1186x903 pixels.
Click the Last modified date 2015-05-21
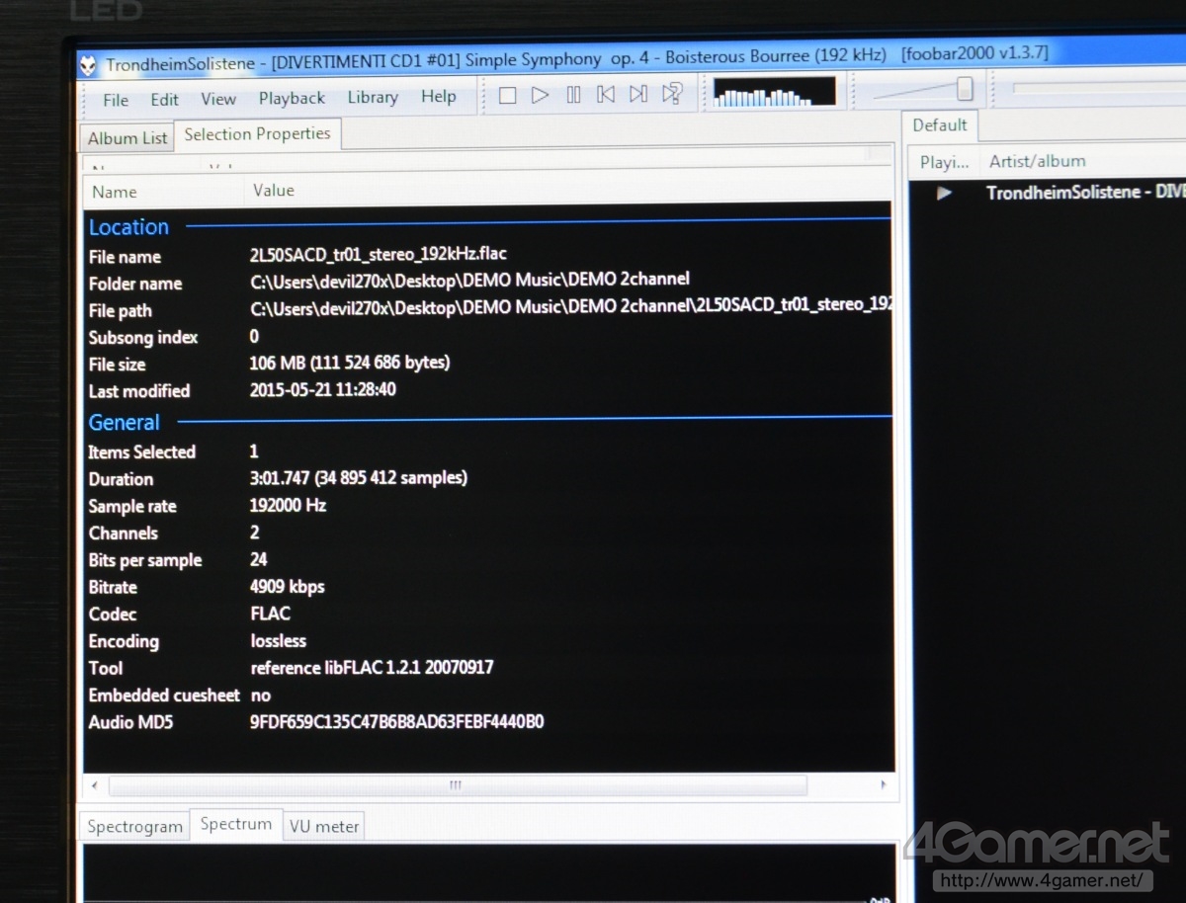coord(323,389)
